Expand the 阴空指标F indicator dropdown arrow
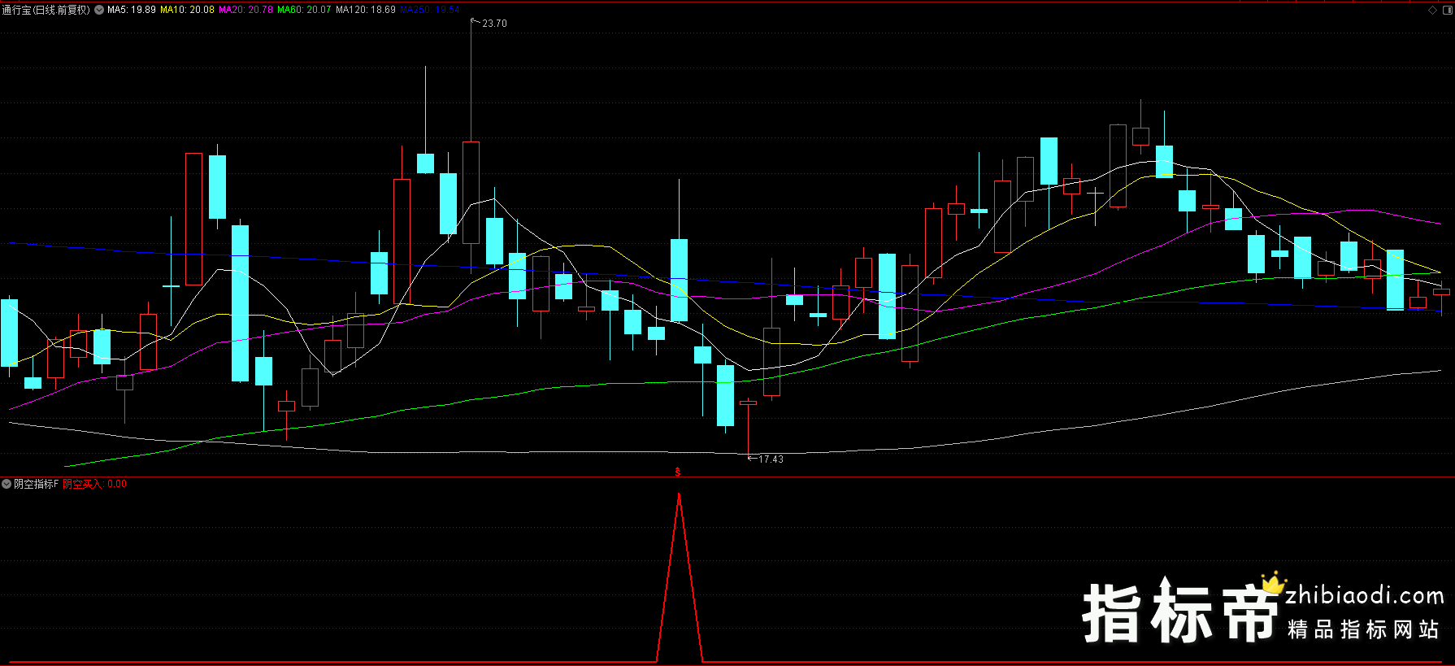The width and height of the screenshot is (1455, 666). point(7,484)
